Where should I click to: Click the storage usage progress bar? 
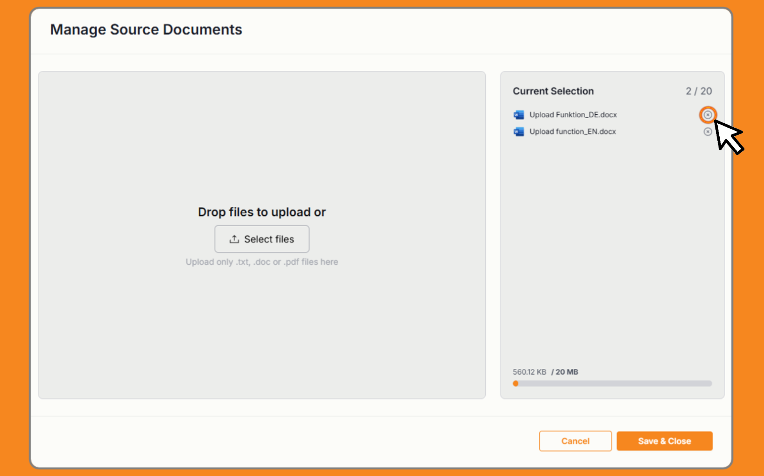pyautogui.click(x=612, y=384)
